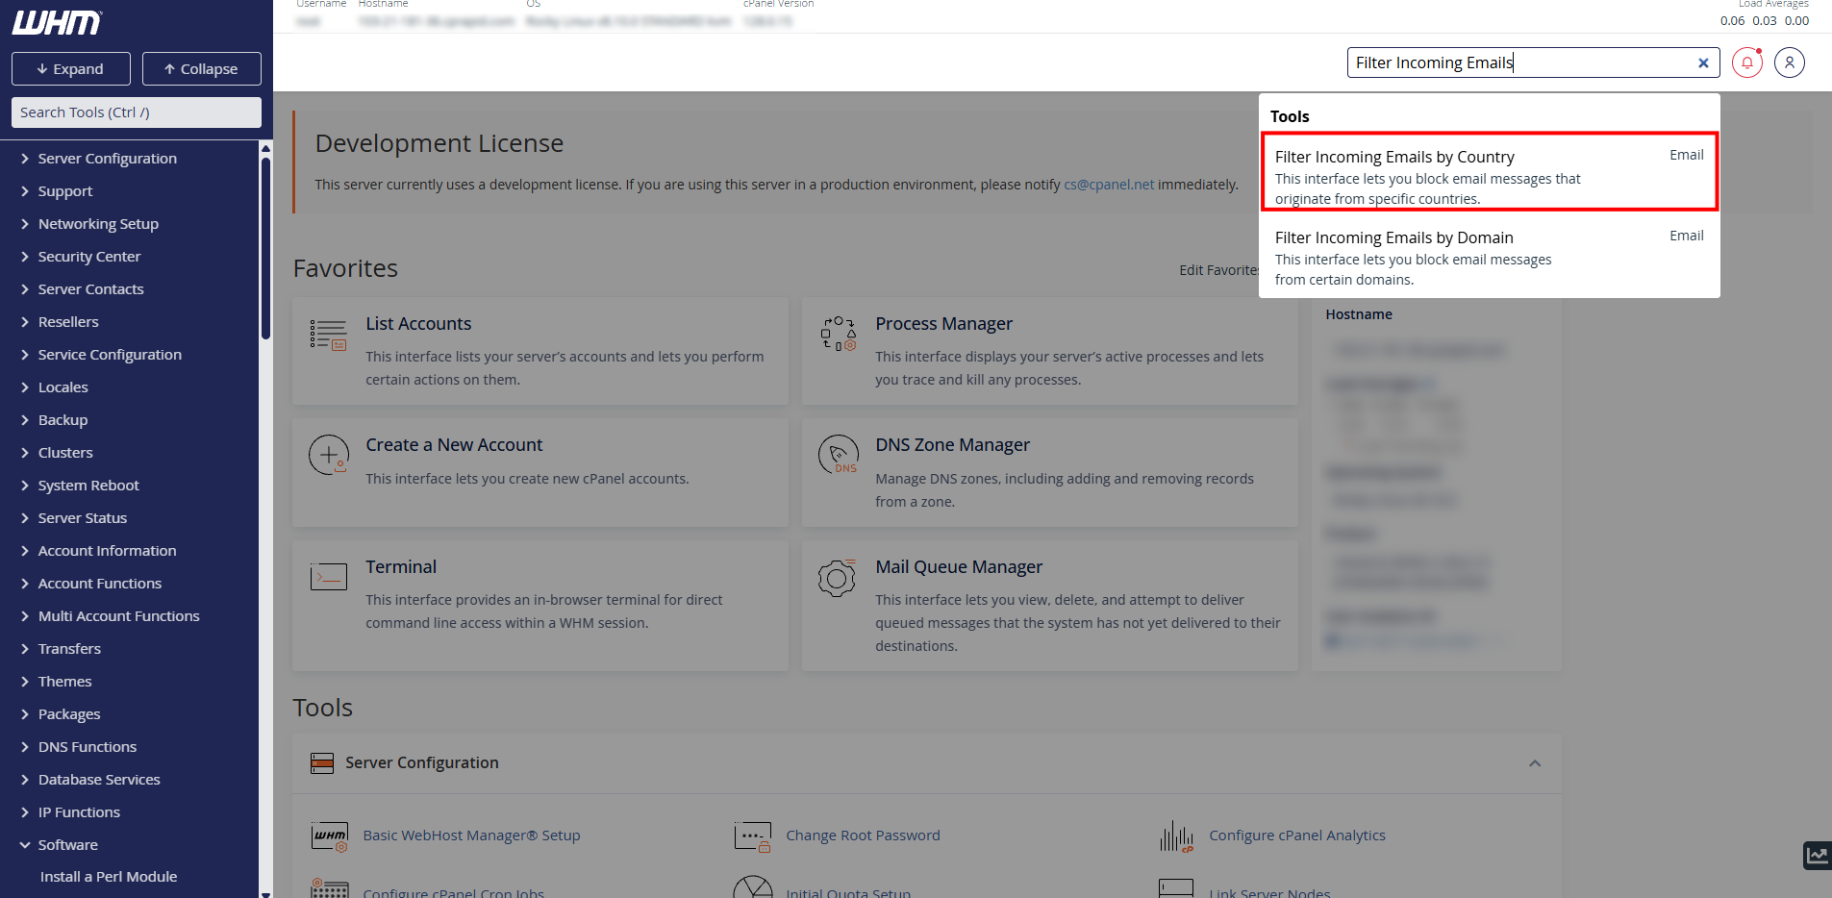
Task: Click the Terminal icon
Action: [x=328, y=577]
